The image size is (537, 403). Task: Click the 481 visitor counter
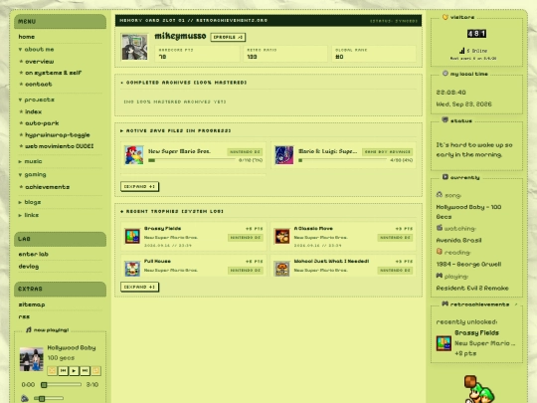pos(476,34)
